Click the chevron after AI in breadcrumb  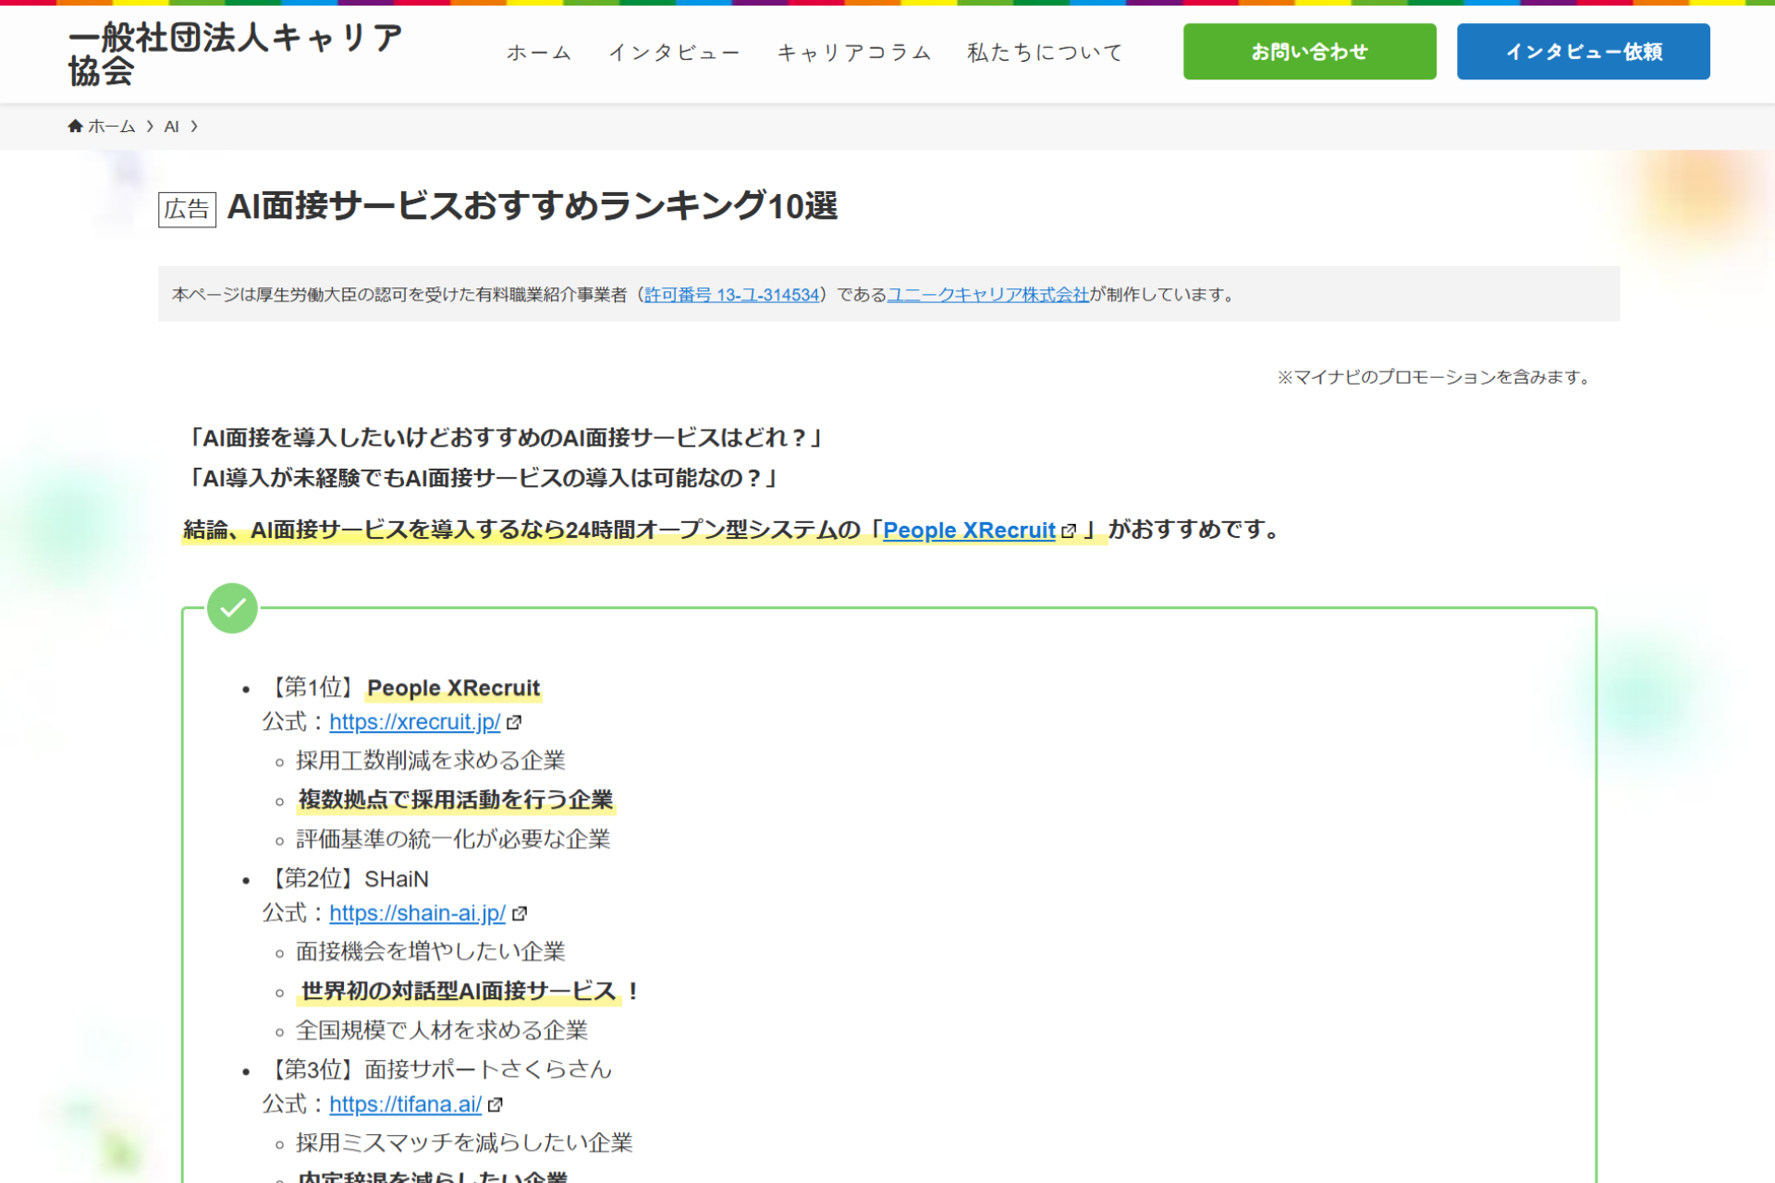pos(194,127)
